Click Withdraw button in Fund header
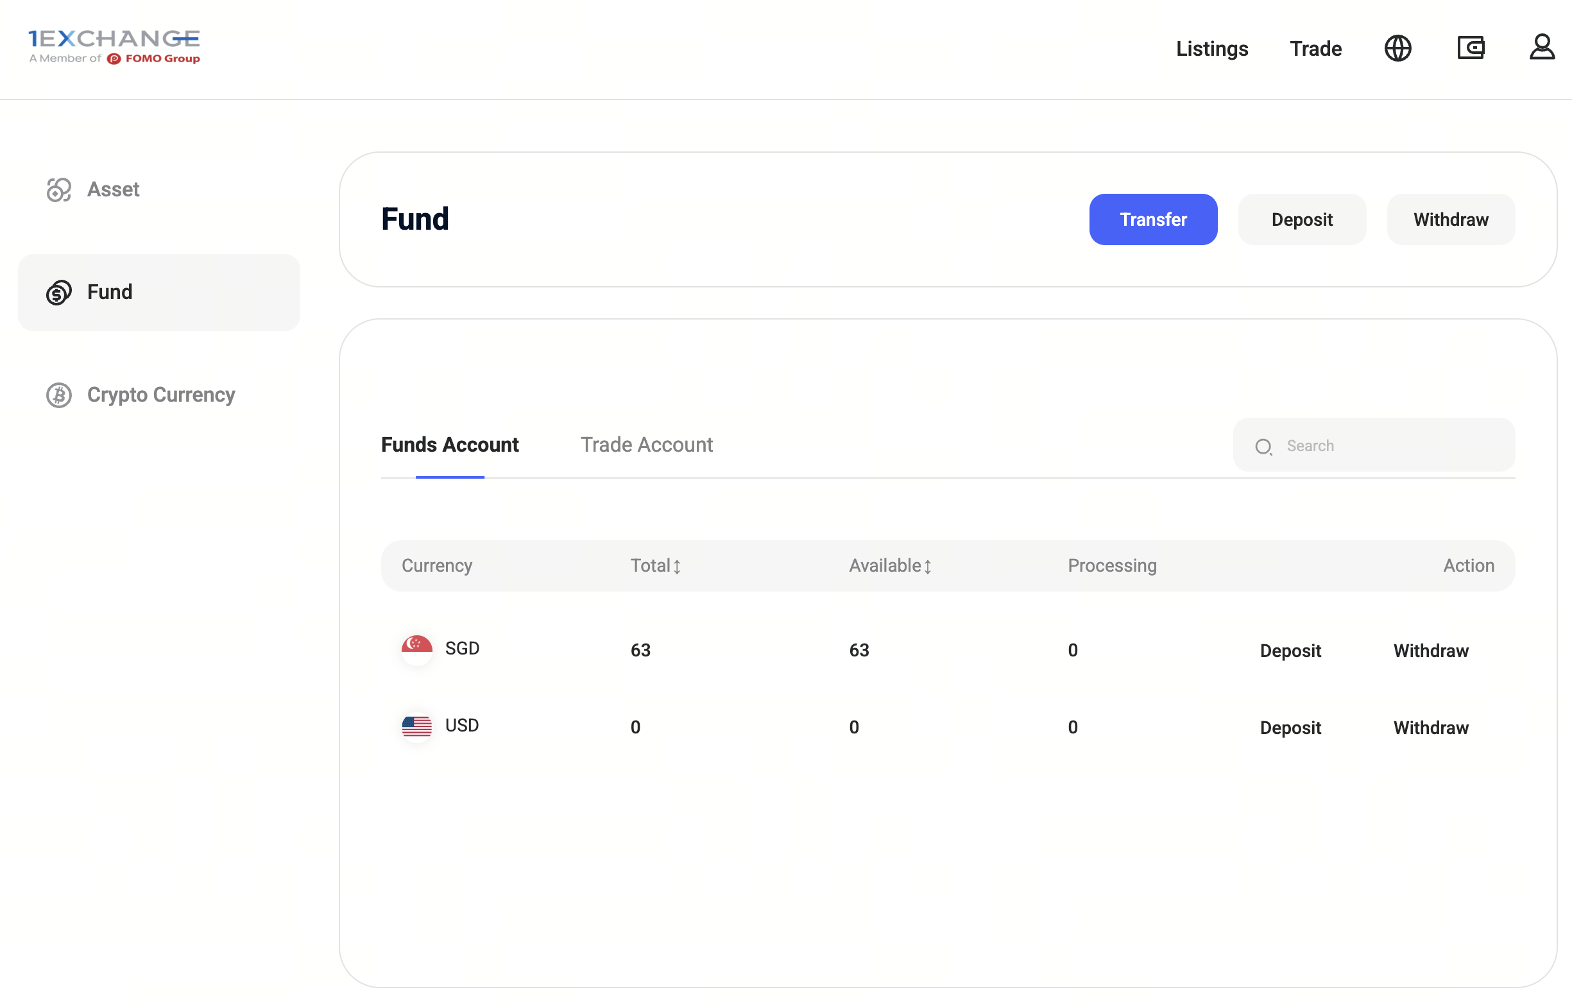This screenshot has height=1001, width=1572. click(x=1451, y=220)
